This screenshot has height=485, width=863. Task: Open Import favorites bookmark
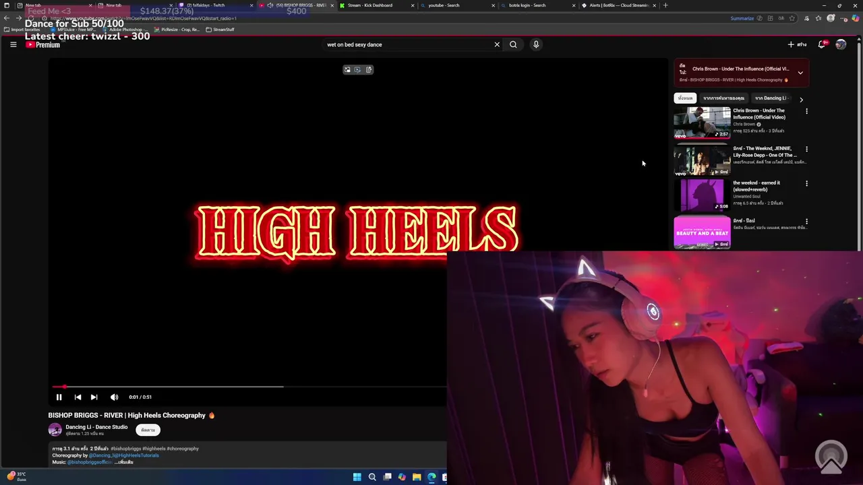22,30
